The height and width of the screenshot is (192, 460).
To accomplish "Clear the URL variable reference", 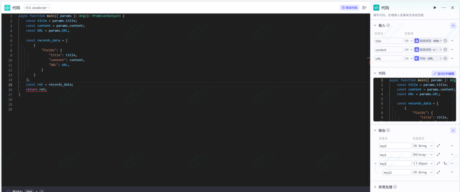I will point(441,59).
